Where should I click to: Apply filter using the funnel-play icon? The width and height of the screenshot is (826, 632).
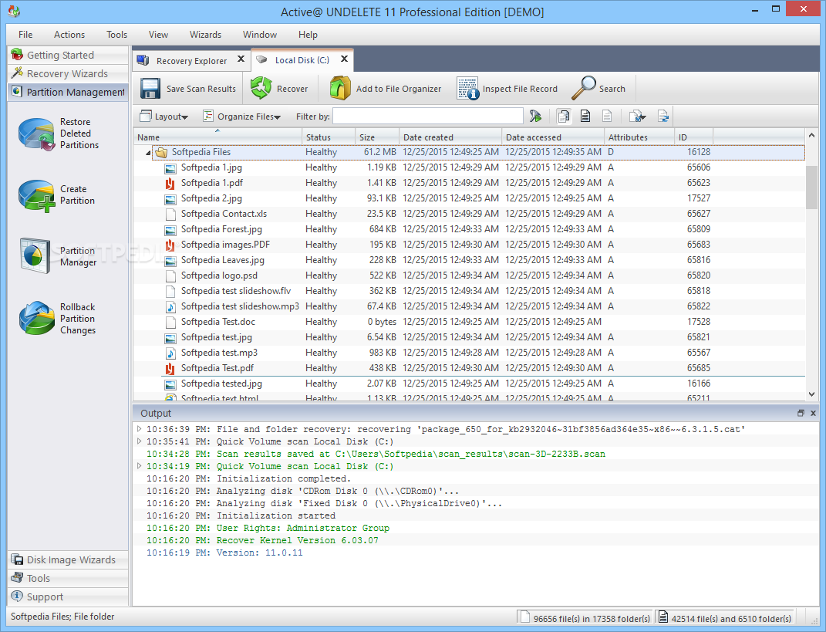536,116
